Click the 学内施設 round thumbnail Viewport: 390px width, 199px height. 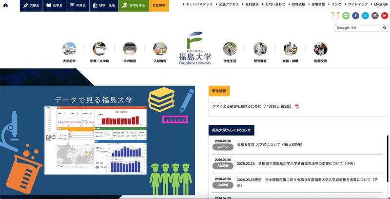click(130, 49)
